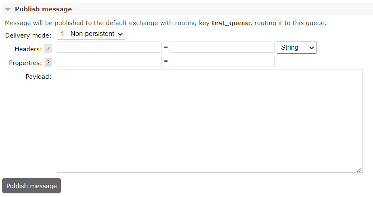Viewport: 373px width, 197px height.
Task: Click the Headers label text
Action: coord(28,49)
